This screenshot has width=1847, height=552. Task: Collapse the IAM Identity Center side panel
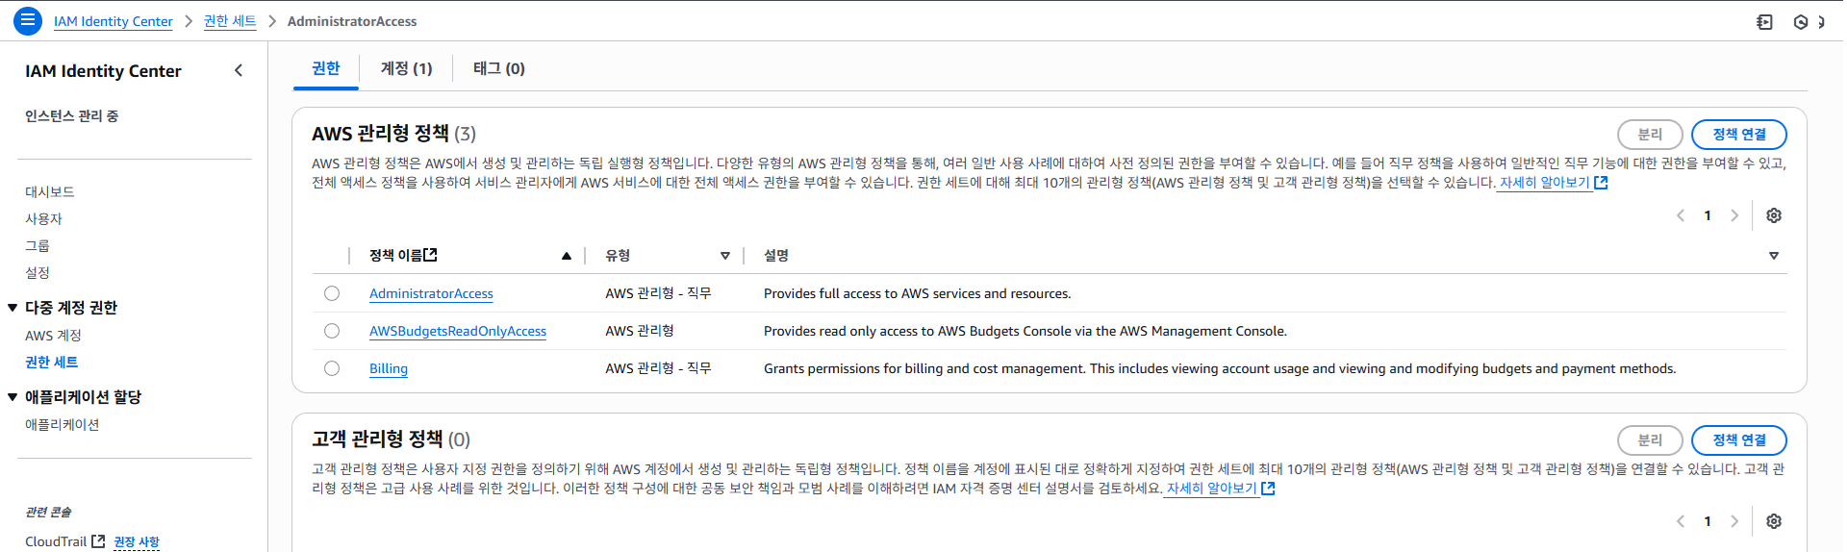point(239,70)
